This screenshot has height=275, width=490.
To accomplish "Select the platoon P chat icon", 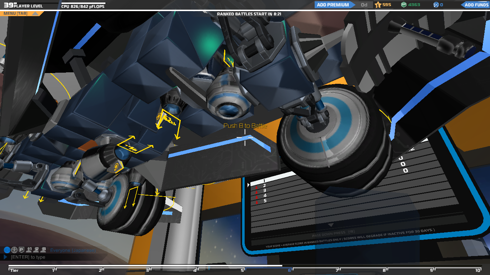I will (21, 250).
